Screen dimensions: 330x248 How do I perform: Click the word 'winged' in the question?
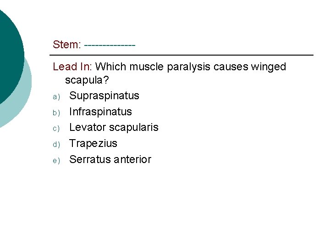point(269,67)
